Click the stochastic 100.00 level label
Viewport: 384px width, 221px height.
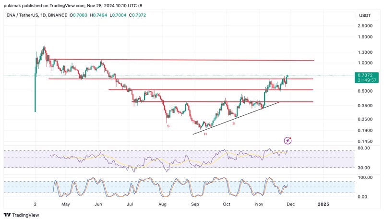click(x=365, y=177)
